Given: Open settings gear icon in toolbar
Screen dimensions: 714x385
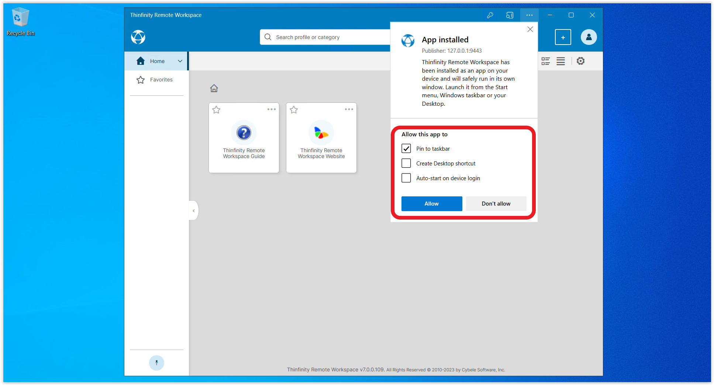Looking at the screenshot, I should 581,61.
